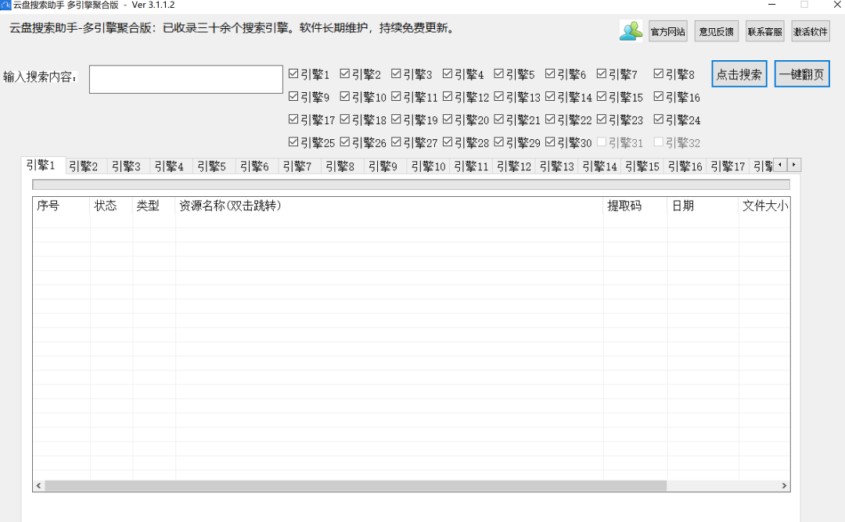Viewport: 845px width, 522px height.
Task: Toggle the 引擎3 checkbox
Action: [x=396, y=73]
